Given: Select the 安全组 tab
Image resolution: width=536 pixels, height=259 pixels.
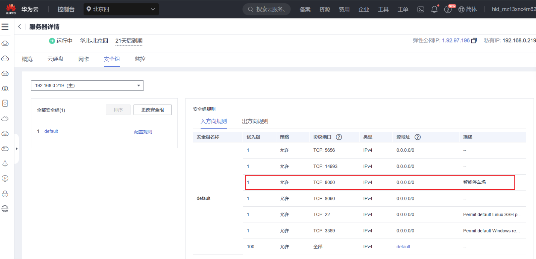Looking at the screenshot, I should click(112, 59).
